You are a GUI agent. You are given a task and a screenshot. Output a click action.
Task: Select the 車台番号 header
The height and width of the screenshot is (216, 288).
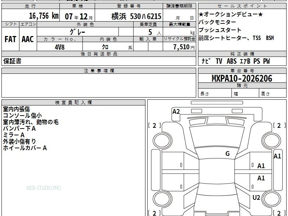(x=242, y=71)
